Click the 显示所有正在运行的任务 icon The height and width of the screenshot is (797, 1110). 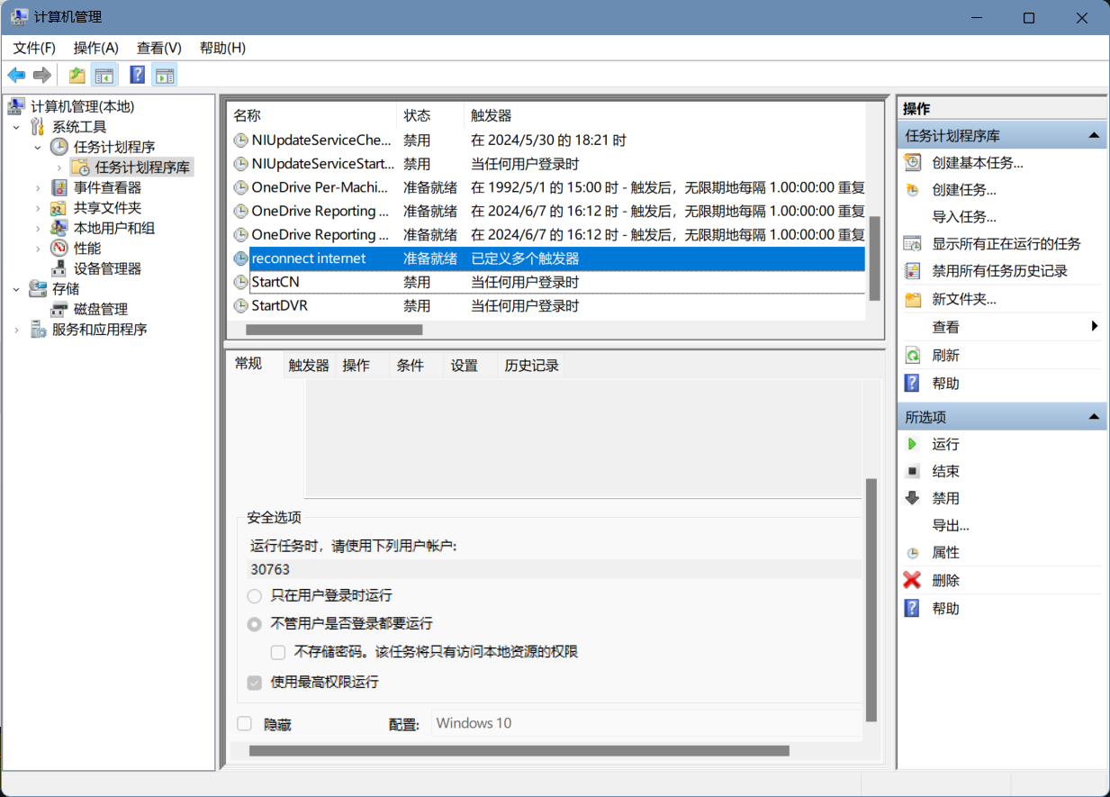913,244
